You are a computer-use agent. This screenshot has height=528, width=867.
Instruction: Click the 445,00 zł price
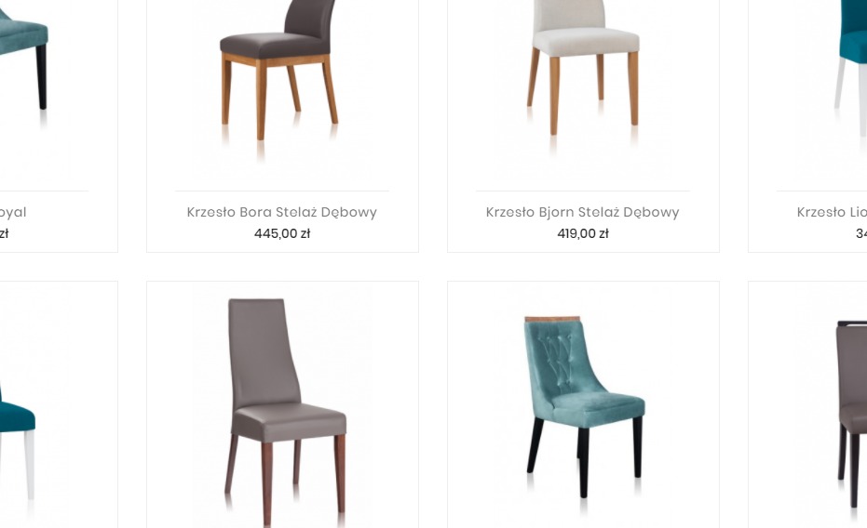tap(282, 234)
